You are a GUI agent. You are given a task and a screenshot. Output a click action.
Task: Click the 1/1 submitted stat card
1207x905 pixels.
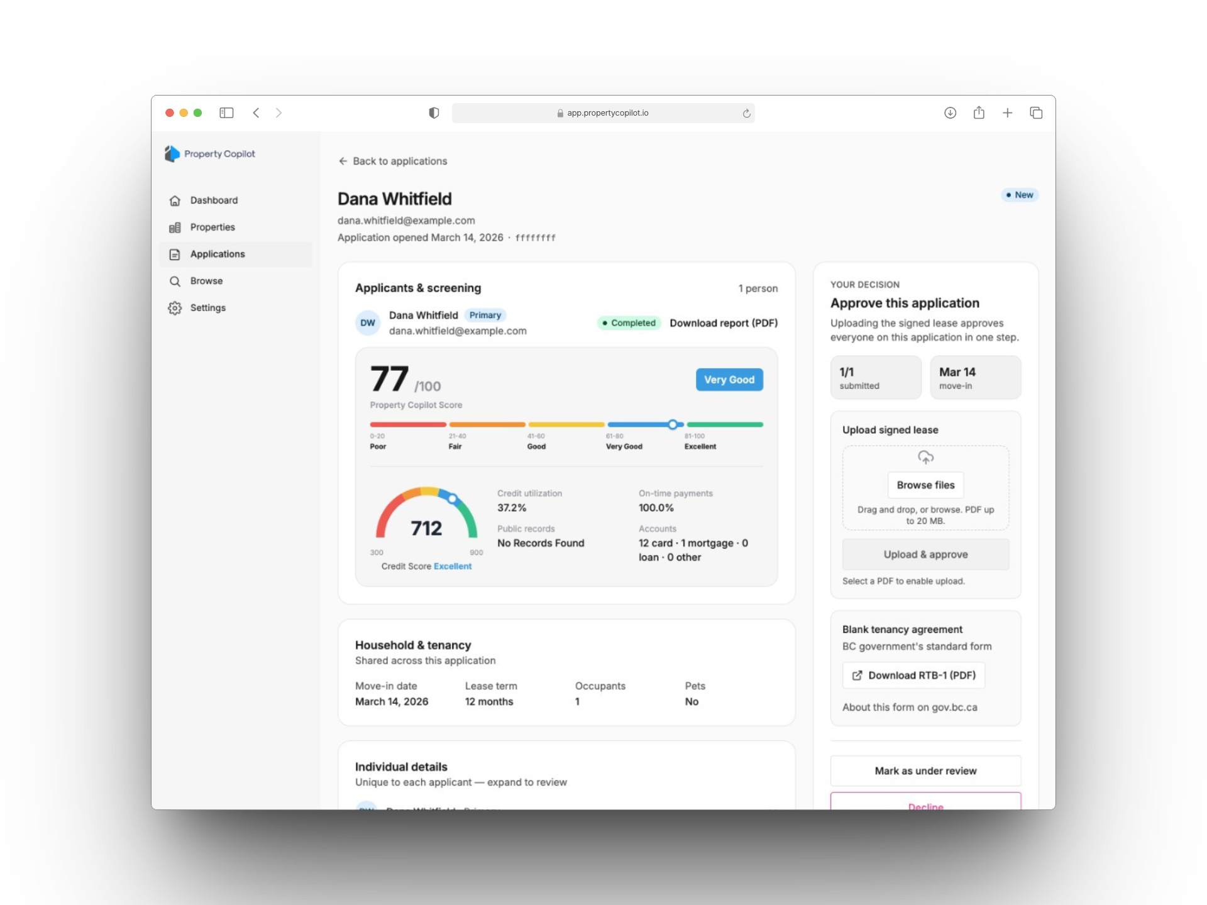876,378
